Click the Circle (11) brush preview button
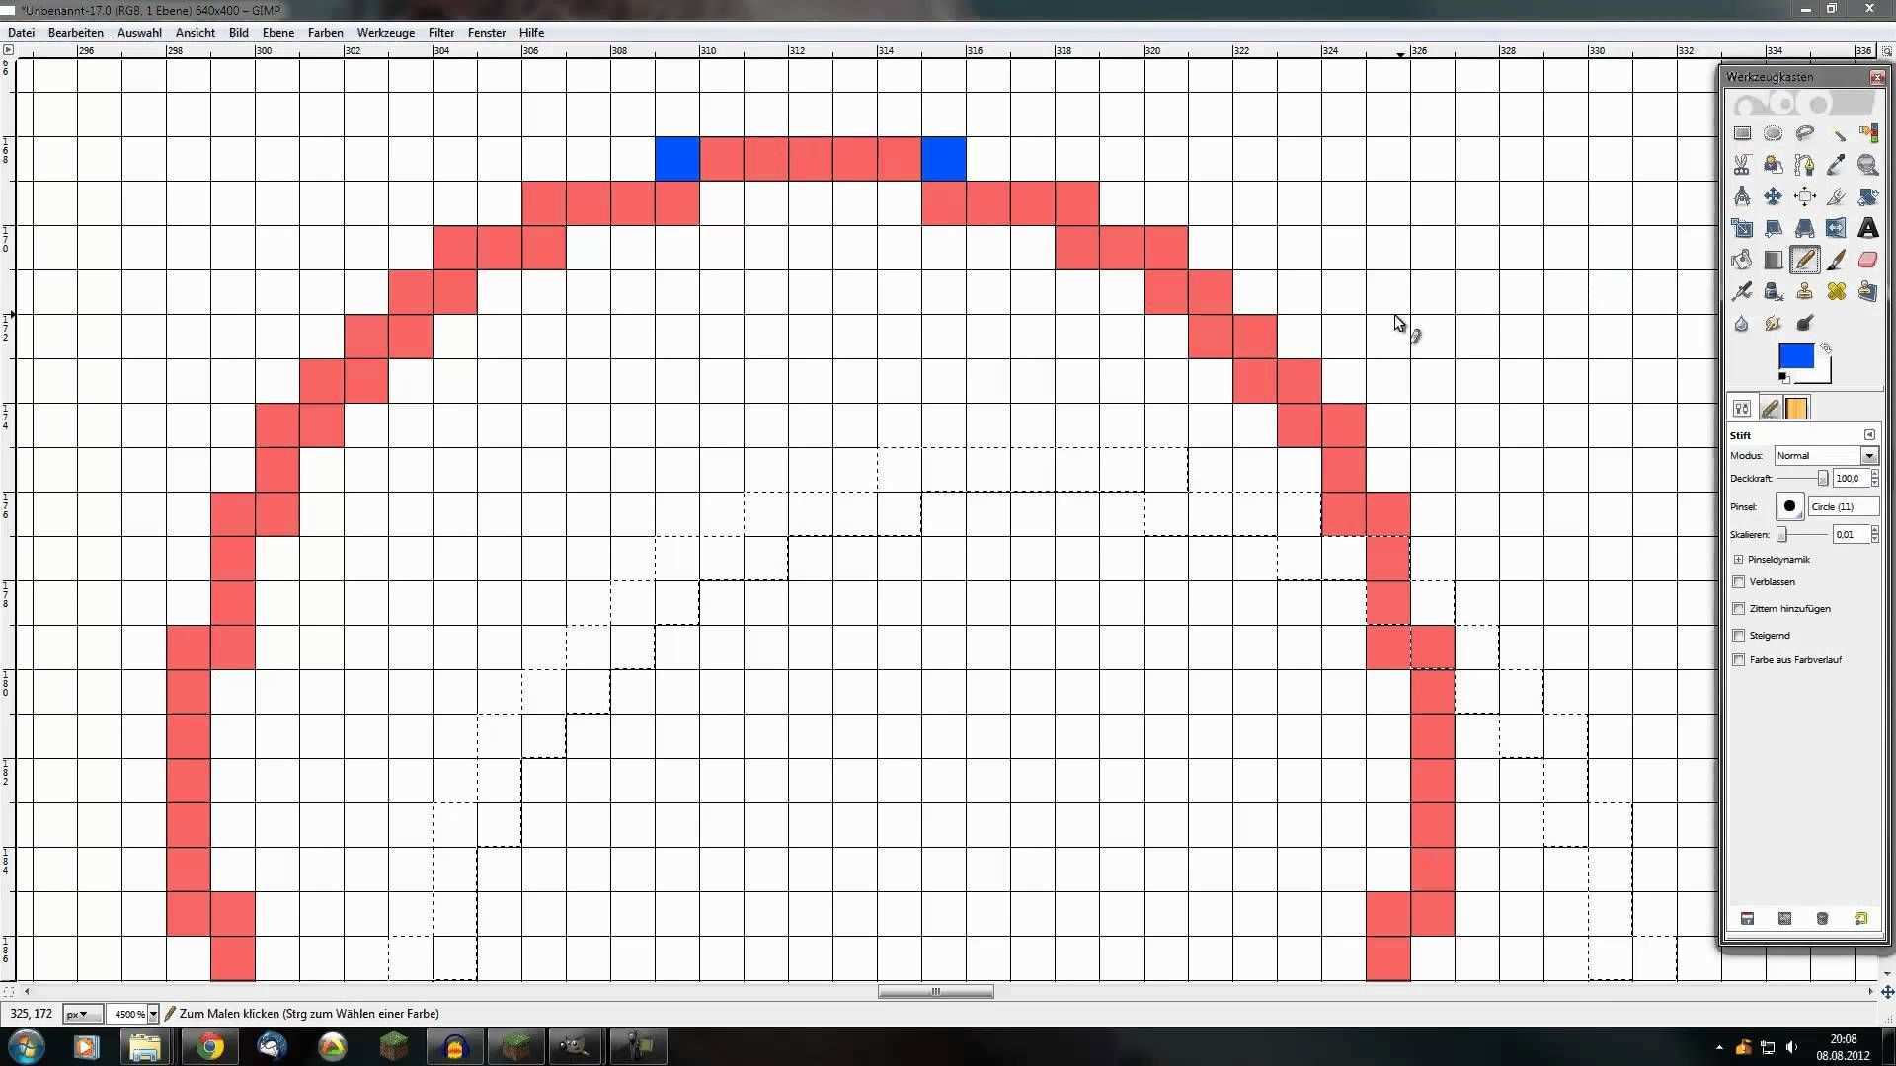The image size is (1896, 1066). 1789,506
